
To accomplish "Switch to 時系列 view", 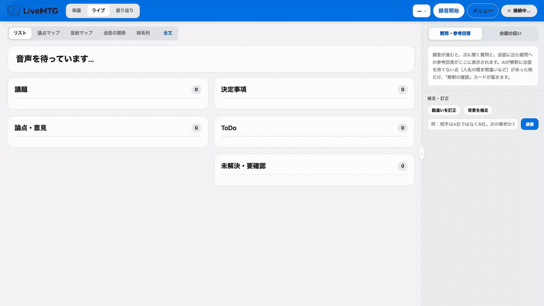I will tap(143, 33).
